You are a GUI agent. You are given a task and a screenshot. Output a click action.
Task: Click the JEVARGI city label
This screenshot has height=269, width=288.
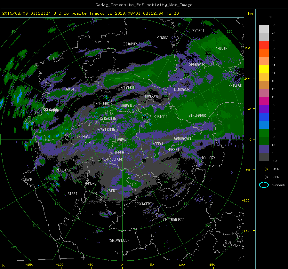pos(197,31)
